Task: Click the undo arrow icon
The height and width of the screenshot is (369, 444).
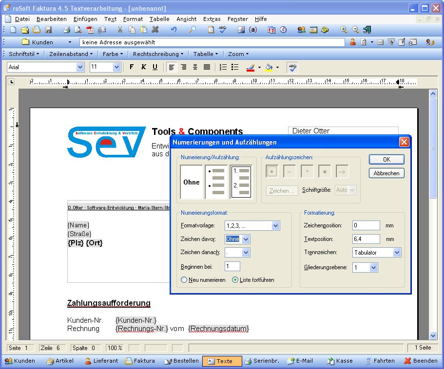Action: [x=174, y=30]
